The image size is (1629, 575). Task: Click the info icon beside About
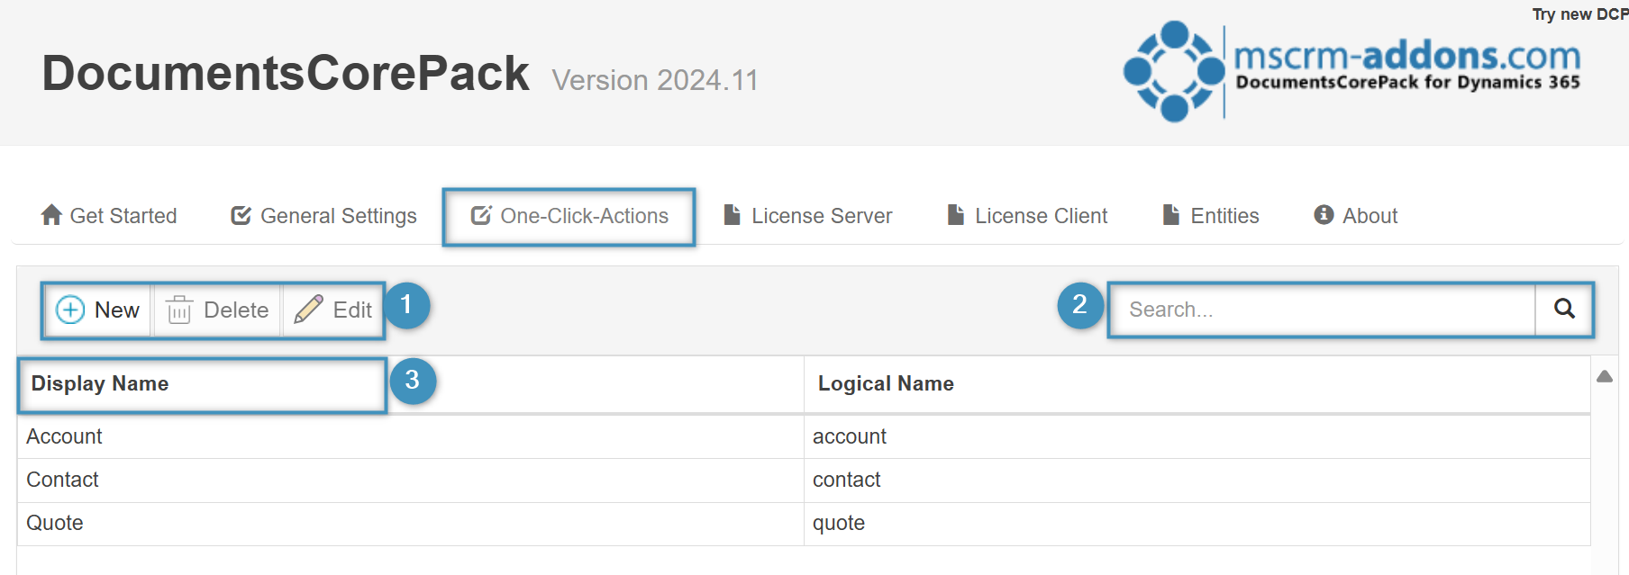[1324, 215]
